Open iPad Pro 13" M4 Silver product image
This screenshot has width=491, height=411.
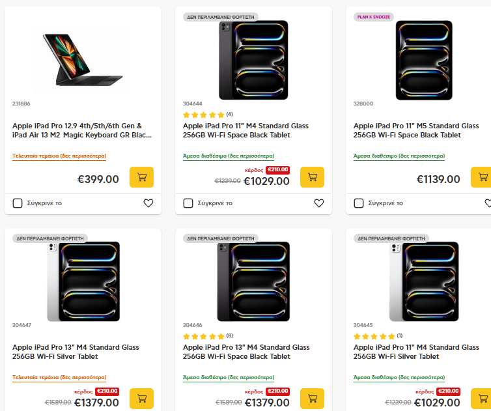(x=83, y=281)
